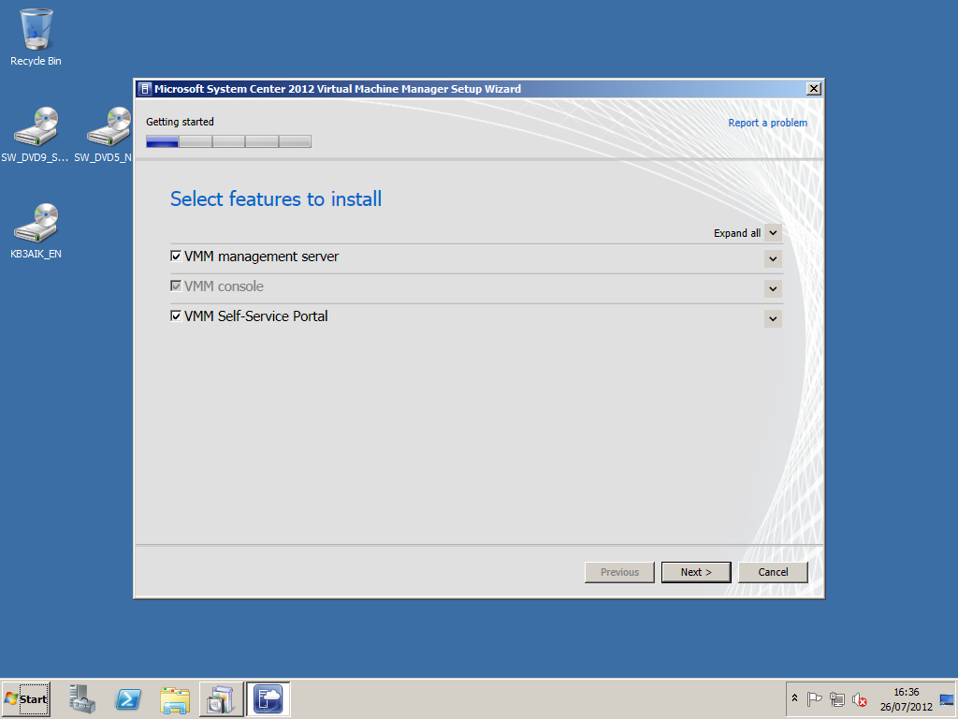The width and height of the screenshot is (958, 719).
Task: Launch Windows PowerShell from the taskbar
Action: (x=128, y=698)
